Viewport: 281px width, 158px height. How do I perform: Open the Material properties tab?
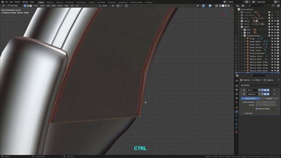click(237, 132)
